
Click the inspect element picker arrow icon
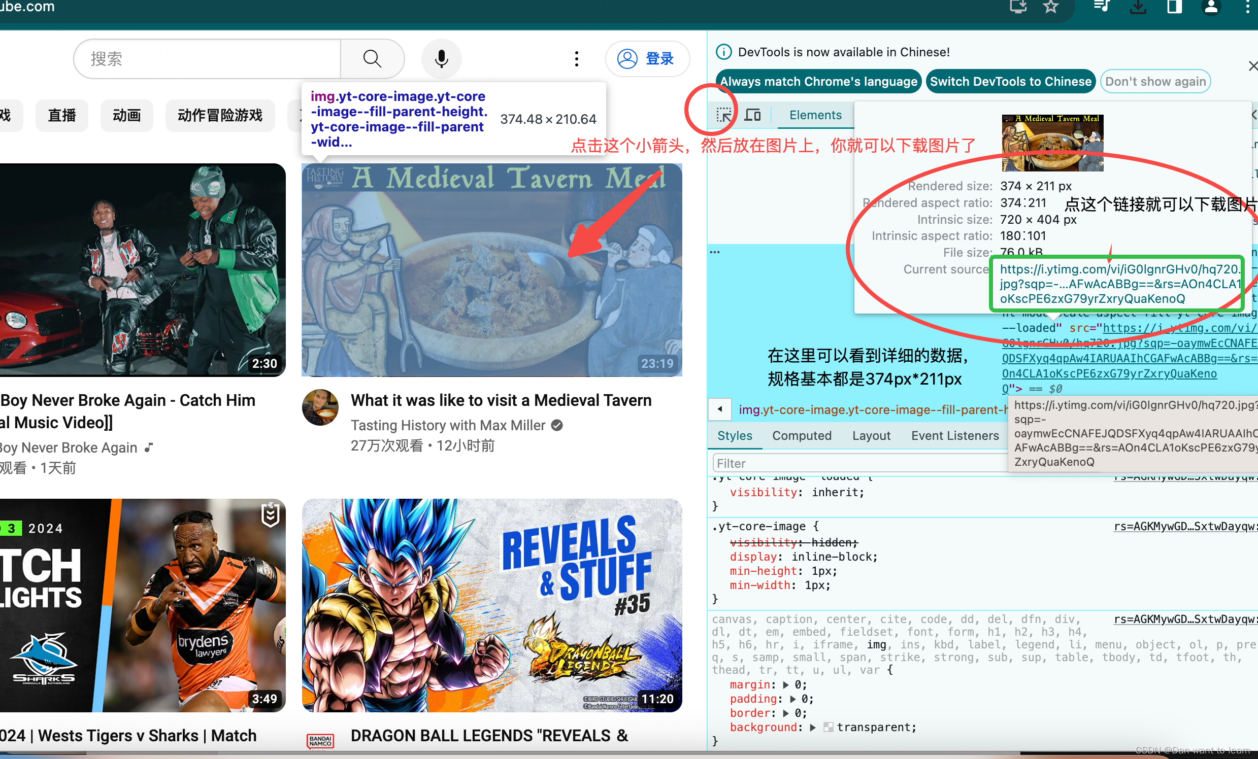pos(723,115)
